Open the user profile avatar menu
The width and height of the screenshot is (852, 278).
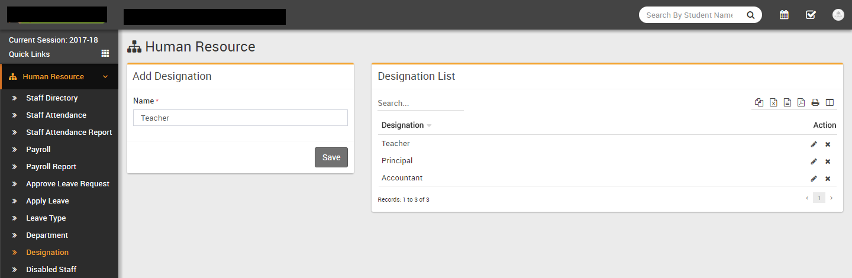[x=838, y=15]
